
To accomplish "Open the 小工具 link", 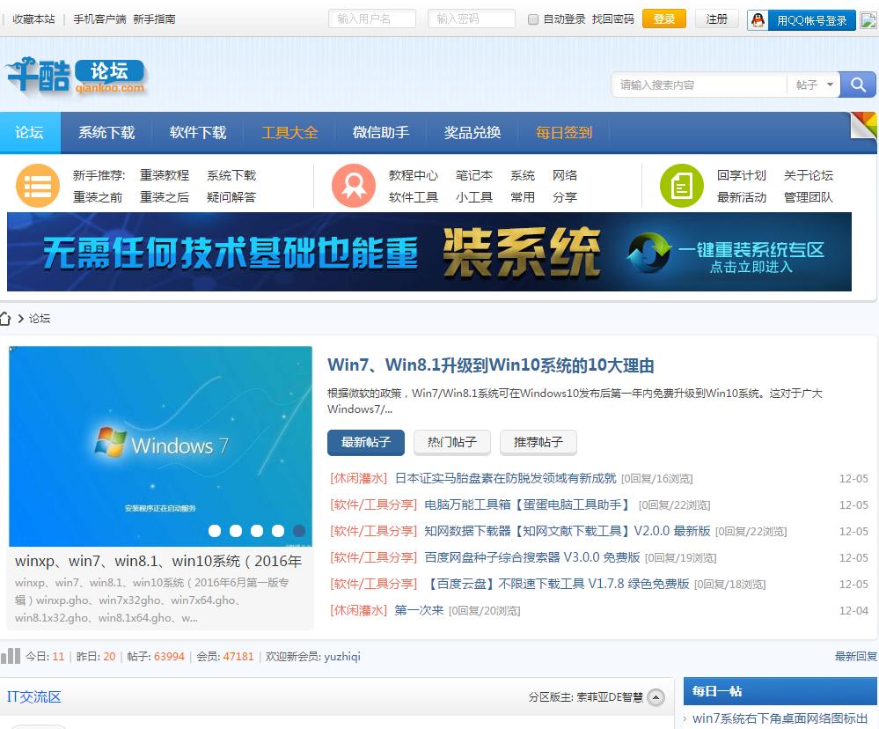I will click(473, 197).
